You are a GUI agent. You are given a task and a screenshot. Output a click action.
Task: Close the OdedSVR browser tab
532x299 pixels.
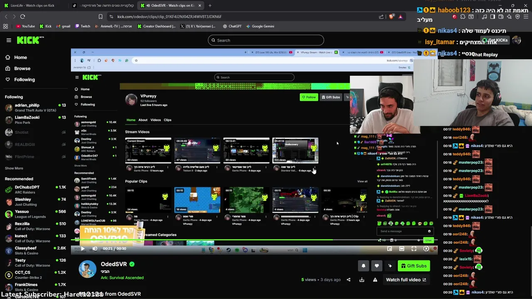(199, 5)
